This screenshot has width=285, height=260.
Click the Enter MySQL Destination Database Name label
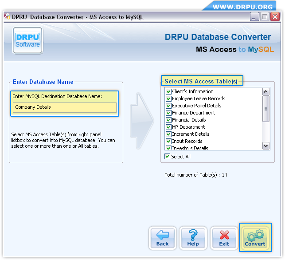(x=57, y=96)
